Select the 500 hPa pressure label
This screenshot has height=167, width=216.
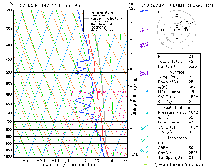click(10, 73)
